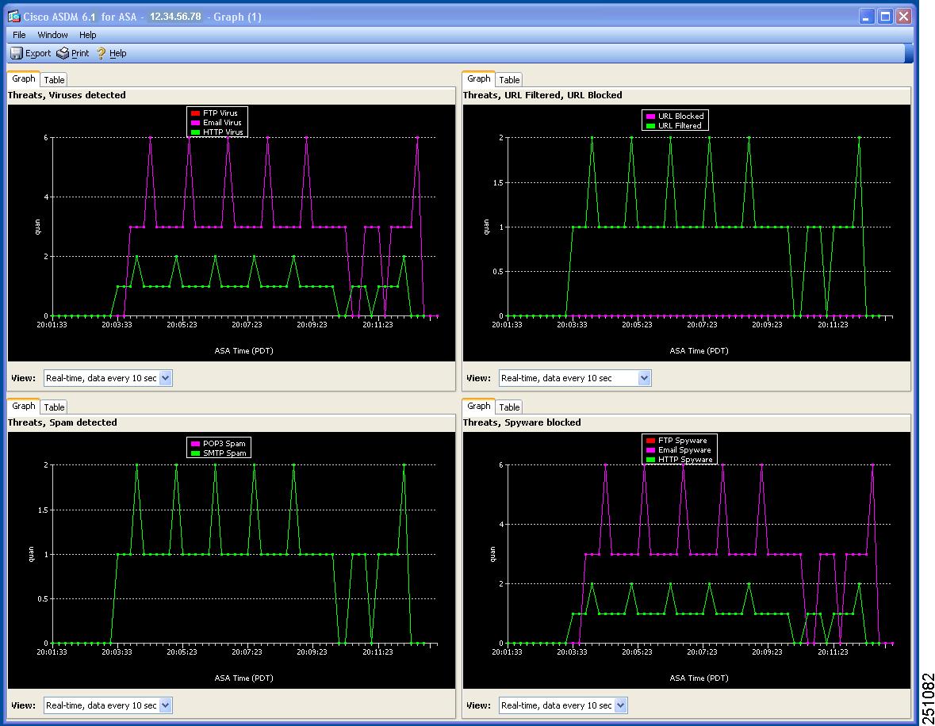Viewport: 935px width, 726px height.
Task: Maximize the ASDM Graph window
Action: pyautogui.click(x=886, y=17)
